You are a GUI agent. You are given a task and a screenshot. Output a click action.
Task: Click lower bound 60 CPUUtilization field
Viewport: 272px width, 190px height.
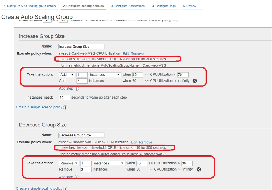(x=138, y=75)
